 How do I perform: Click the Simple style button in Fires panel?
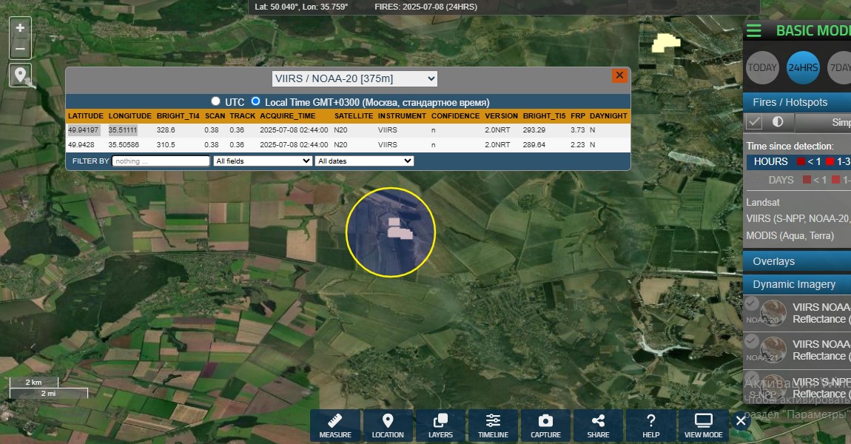coord(824,122)
